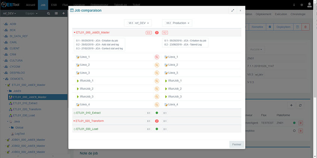The height and width of the screenshot is (158, 317).
Task: Open the Accueil menu
Action: [31, 5]
